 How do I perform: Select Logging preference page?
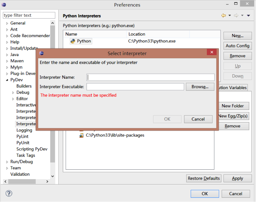tap(24, 130)
